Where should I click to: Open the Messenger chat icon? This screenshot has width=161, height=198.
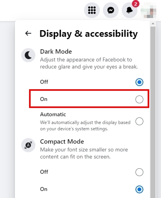click(x=111, y=10)
